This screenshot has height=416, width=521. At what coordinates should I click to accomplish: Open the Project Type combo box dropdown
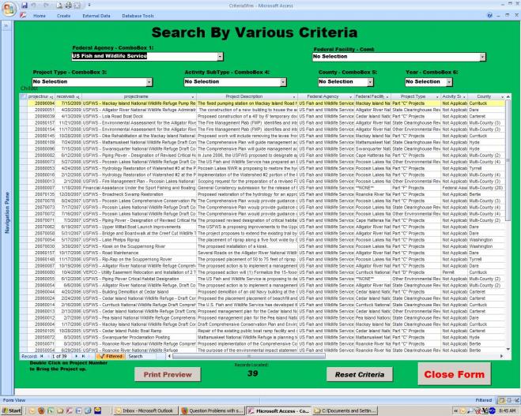click(149, 82)
